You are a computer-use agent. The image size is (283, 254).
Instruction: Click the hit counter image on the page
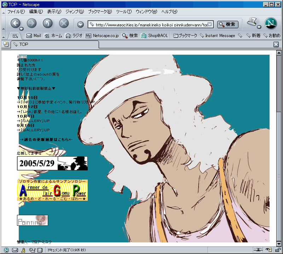tap(22, 56)
